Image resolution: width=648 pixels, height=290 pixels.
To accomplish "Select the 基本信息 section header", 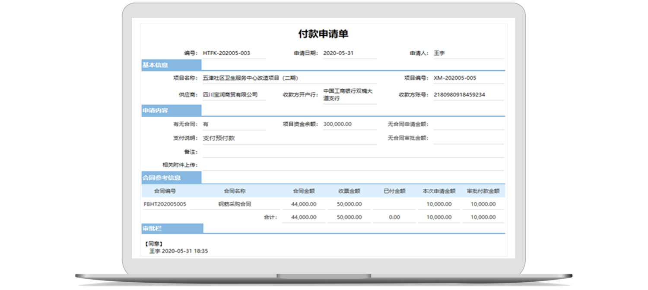I will point(171,65).
